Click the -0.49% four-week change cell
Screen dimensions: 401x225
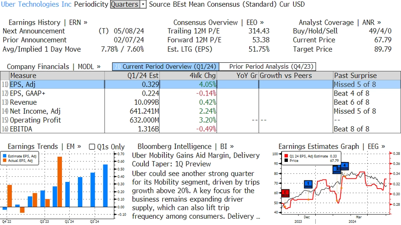(188, 129)
